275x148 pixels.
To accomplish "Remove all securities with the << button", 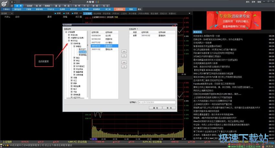I will 124,62.
